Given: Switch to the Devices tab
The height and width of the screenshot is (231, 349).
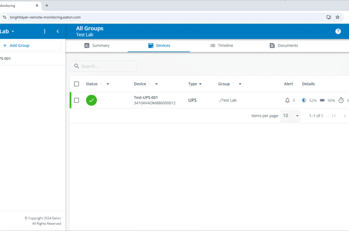Looking at the screenshot, I should pyautogui.click(x=159, y=46).
